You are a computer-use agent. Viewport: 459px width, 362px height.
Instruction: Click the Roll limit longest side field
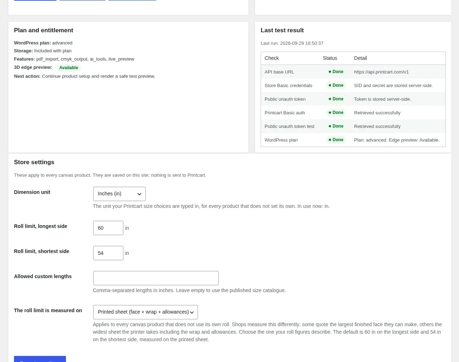tap(108, 228)
